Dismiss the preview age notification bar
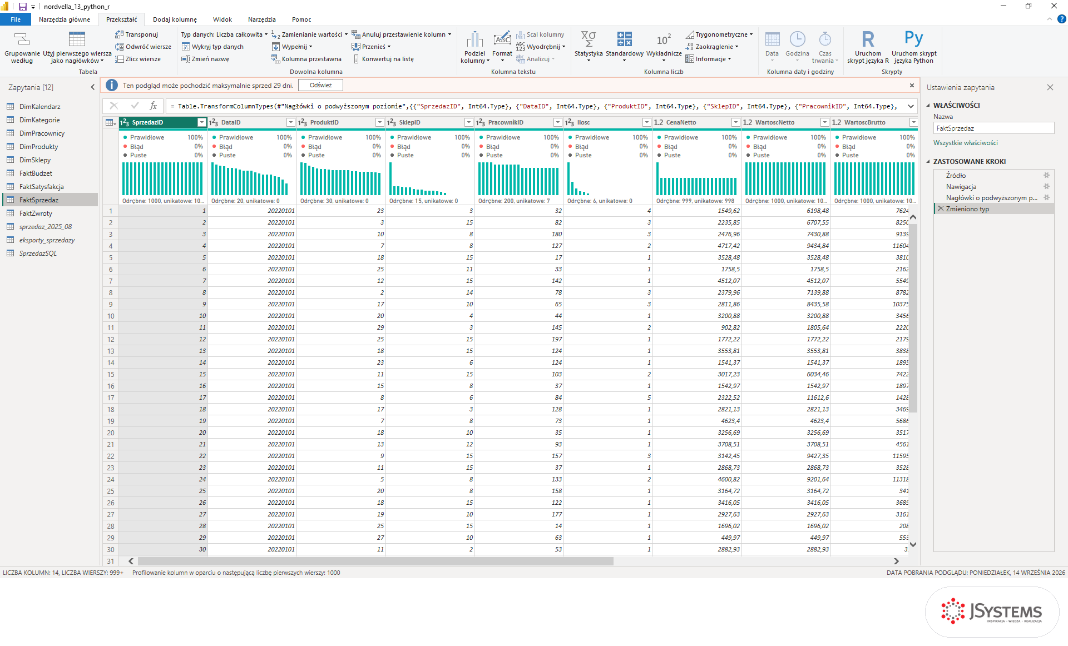 (912, 85)
